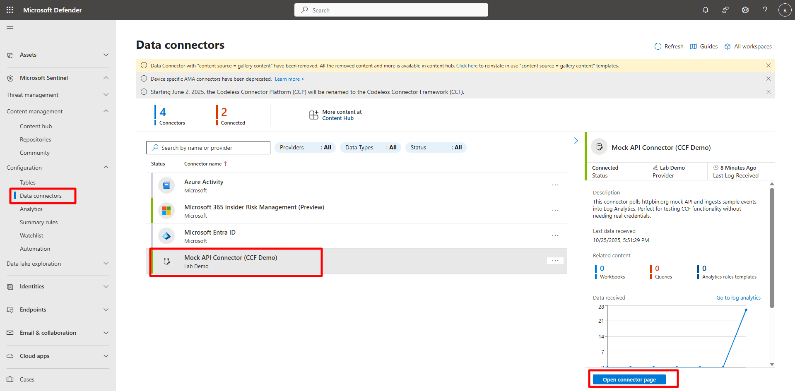Dismiss the AMA connectors deprecated banner
The width and height of the screenshot is (795, 391).
pyautogui.click(x=768, y=79)
